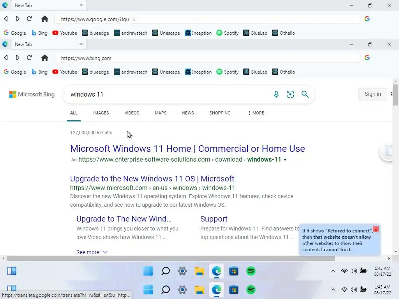Viewport: 399px width, 299px height.
Task: Open Upgrade to The New Wind... sublink
Action: pyautogui.click(x=124, y=219)
